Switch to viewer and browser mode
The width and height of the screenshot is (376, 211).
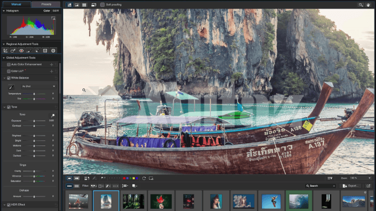coord(69,5)
